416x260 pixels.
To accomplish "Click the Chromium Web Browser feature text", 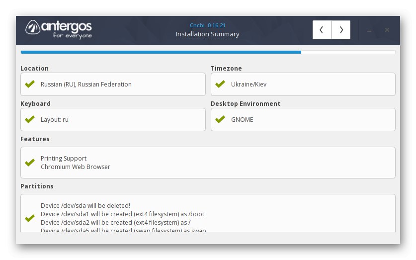I will [x=76, y=167].
